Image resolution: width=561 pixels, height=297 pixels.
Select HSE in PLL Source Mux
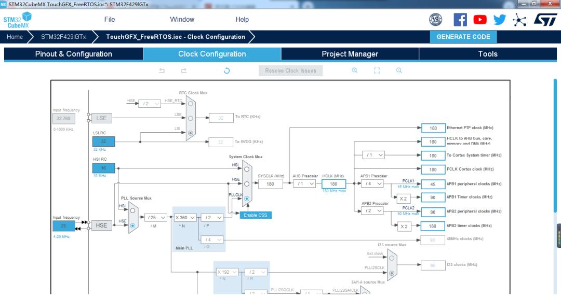132,225
